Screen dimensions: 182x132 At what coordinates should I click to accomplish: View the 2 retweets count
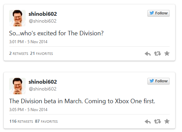point(19,53)
